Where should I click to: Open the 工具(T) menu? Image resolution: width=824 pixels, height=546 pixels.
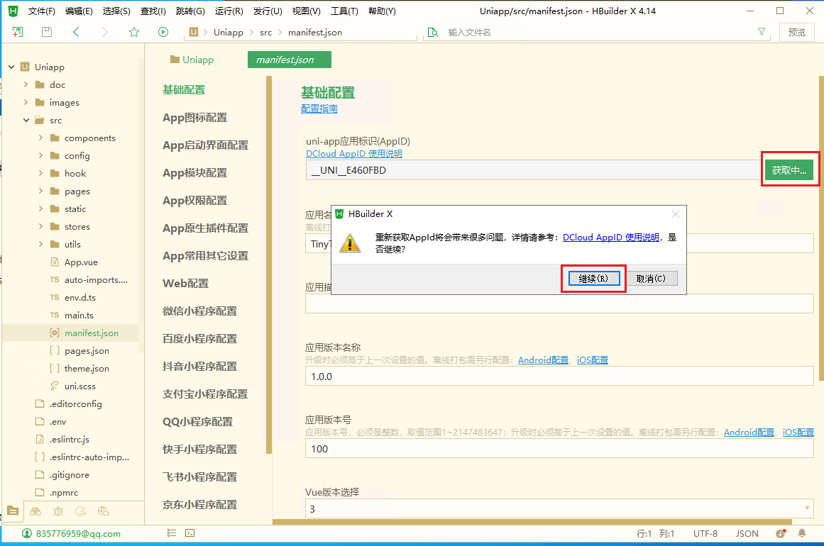pos(344,11)
